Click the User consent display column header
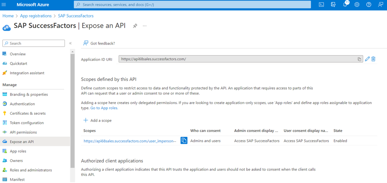 click(x=306, y=130)
